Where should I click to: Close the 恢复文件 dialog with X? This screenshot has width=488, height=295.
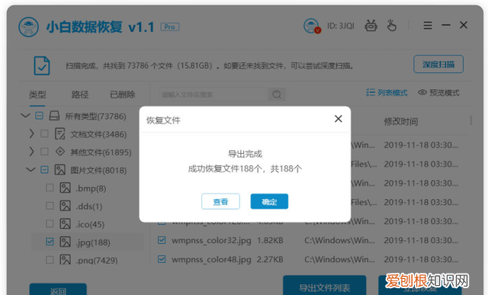(339, 119)
